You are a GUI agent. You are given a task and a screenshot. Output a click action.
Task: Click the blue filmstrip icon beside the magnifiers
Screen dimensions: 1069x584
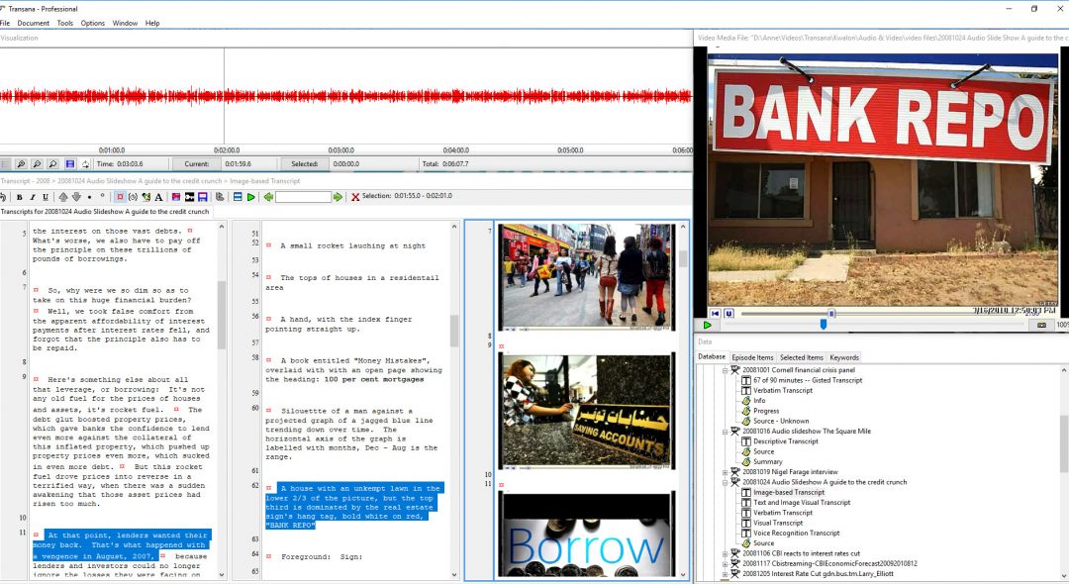[x=69, y=164]
